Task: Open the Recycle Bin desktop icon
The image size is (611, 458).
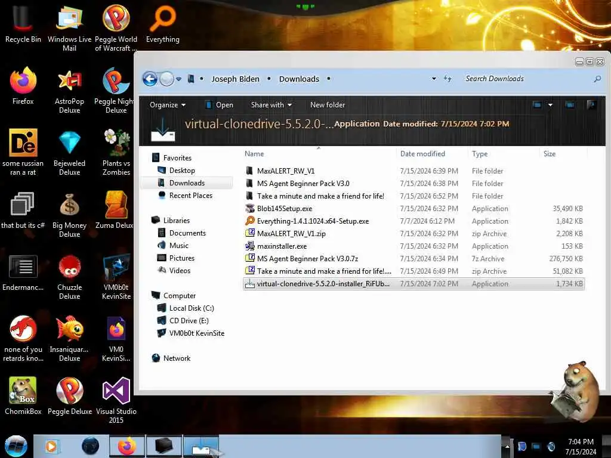Action: click(x=23, y=23)
